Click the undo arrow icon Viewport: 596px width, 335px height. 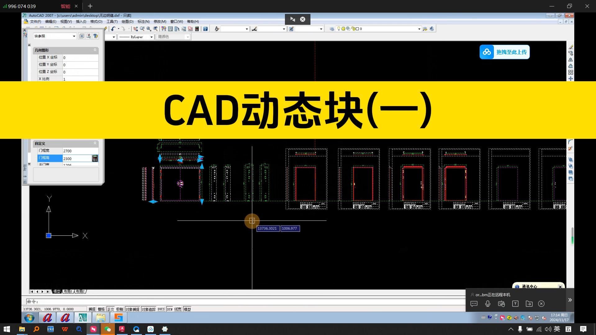point(113,29)
